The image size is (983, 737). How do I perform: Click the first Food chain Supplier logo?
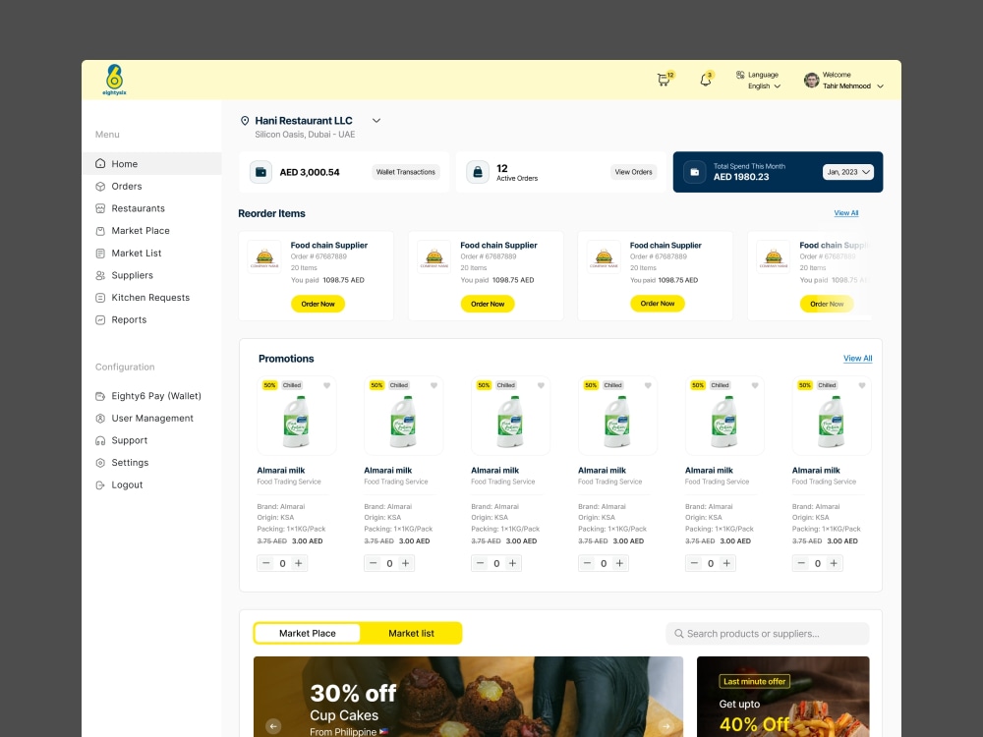pos(264,257)
